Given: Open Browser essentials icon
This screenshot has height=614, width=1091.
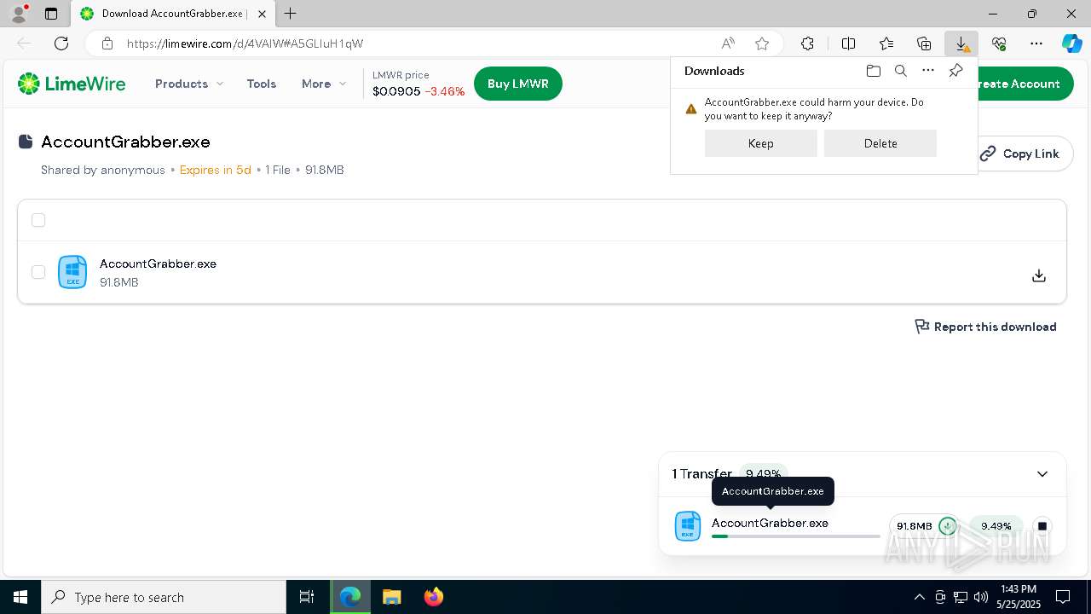Looking at the screenshot, I should click(999, 43).
